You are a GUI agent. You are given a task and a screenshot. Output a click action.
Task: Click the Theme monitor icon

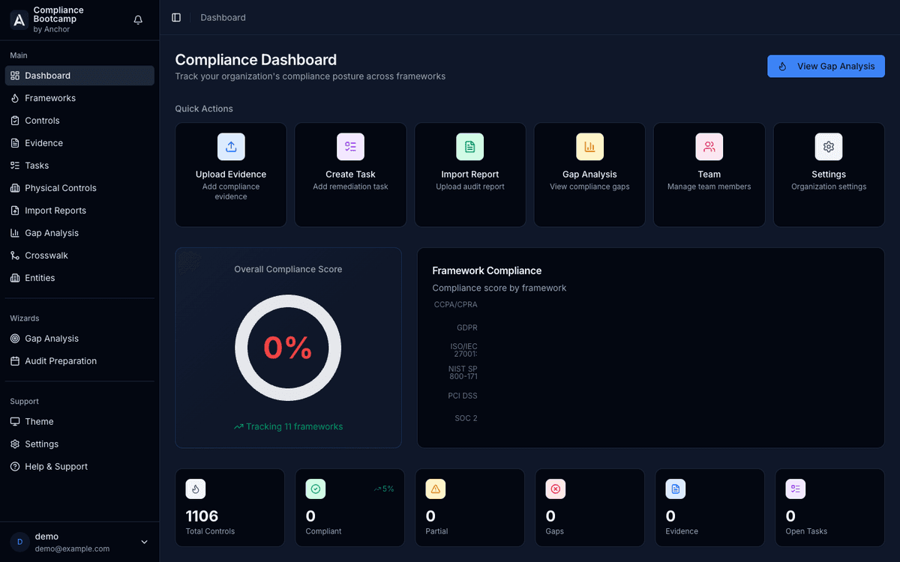pos(15,422)
